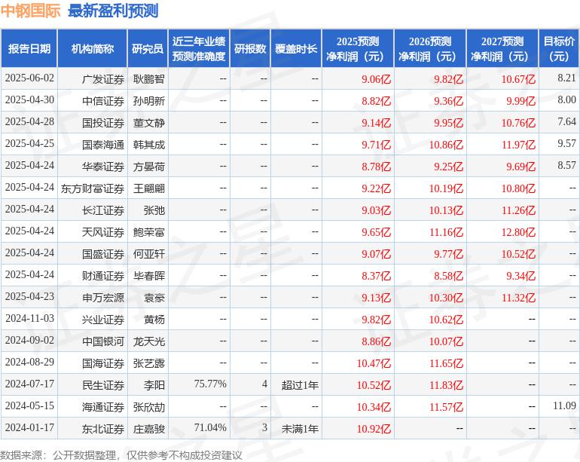The image size is (580, 462).
Task: Click the 机构简称 column header
Action: click(93, 48)
